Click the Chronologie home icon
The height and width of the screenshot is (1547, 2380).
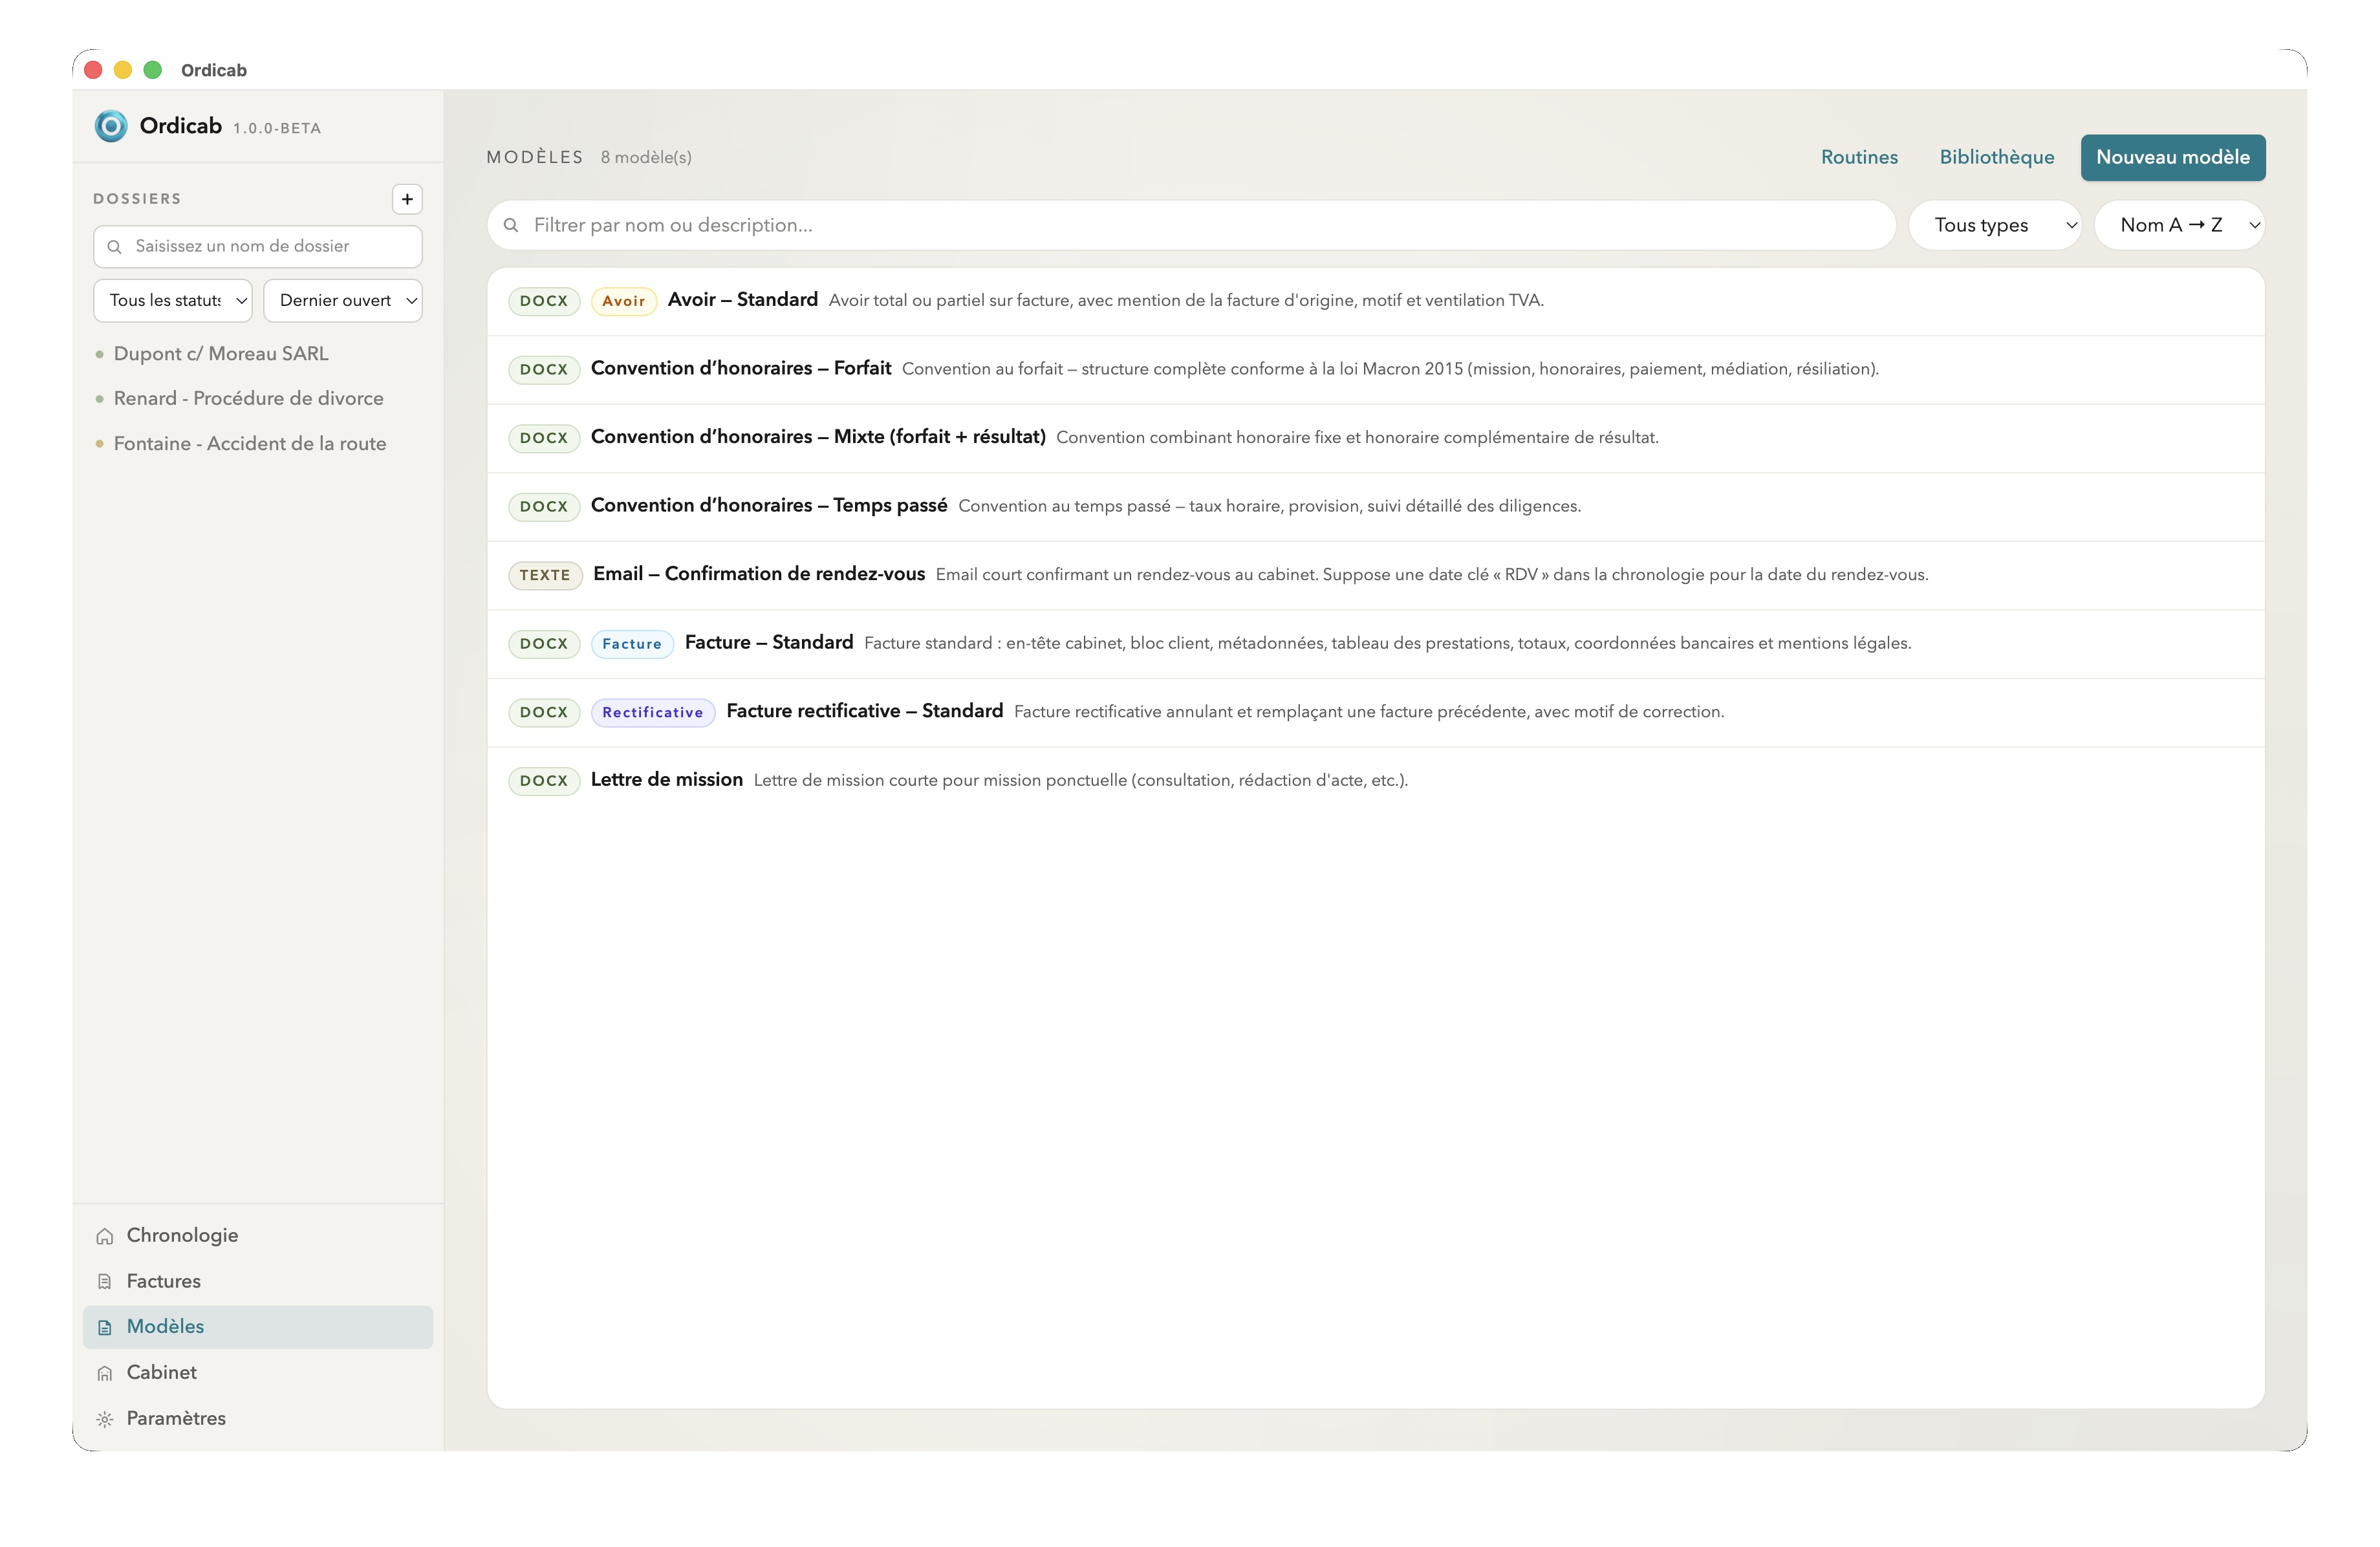pyautogui.click(x=105, y=1237)
